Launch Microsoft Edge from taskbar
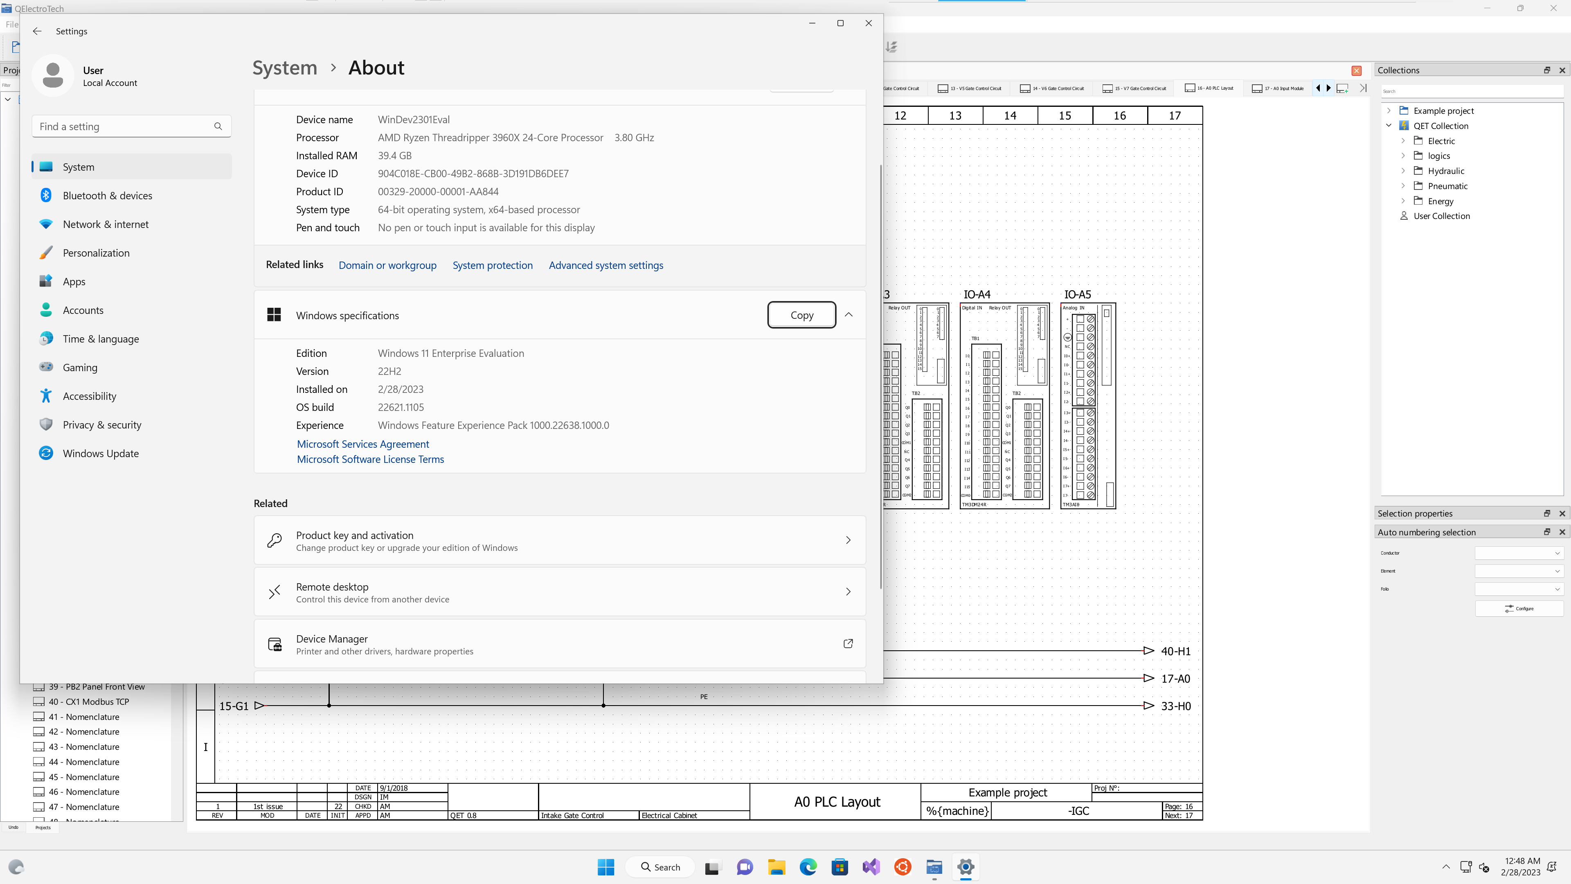The width and height of the screenshot is (1571, 884). pos(808,867)
